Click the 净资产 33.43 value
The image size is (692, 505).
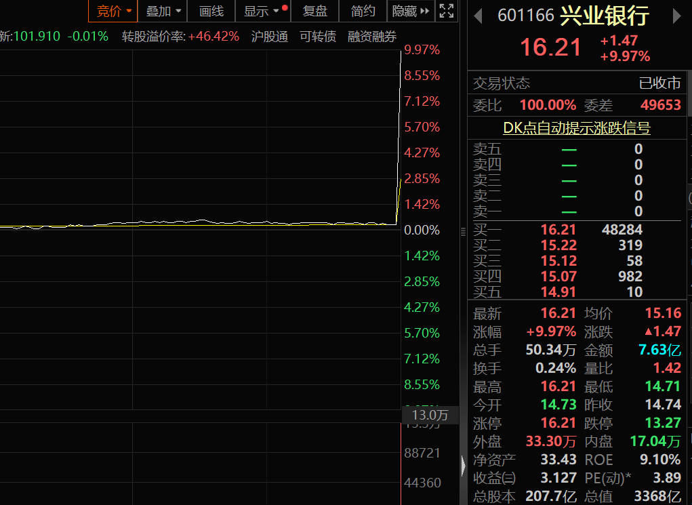click(558, 460)
